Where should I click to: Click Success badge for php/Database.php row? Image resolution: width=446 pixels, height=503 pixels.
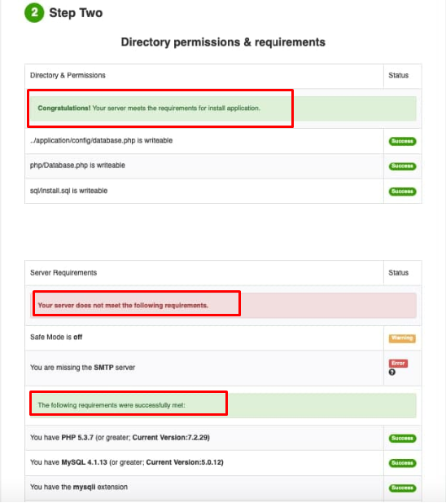(402, 166)
